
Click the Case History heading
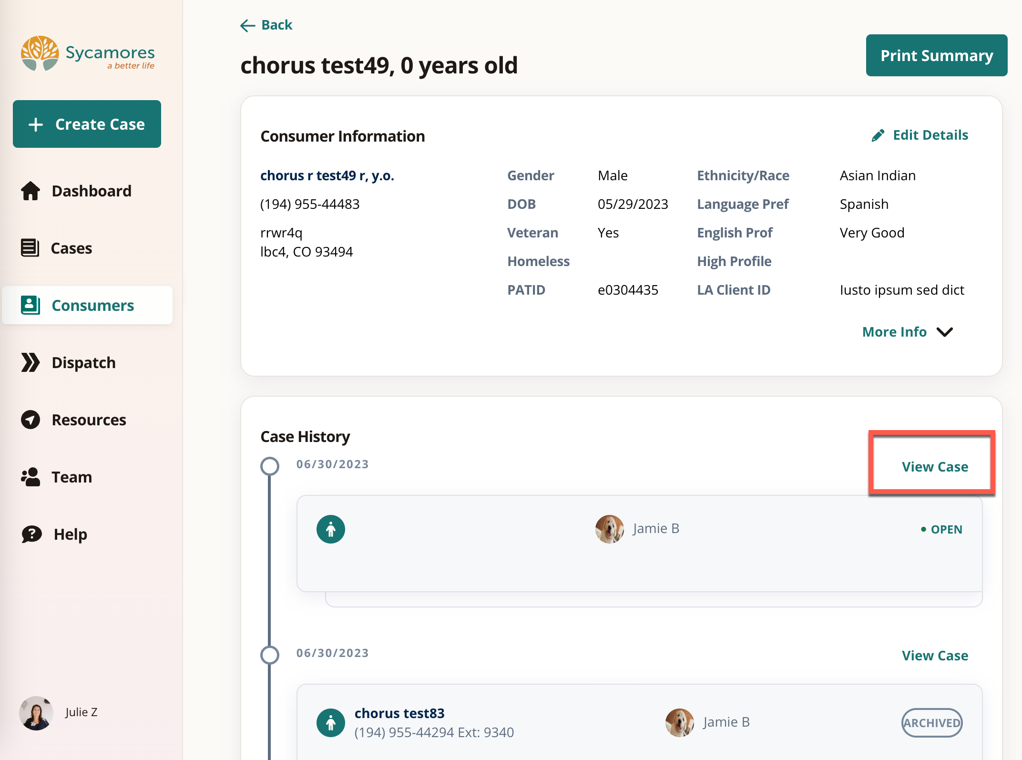click(305, 437)
